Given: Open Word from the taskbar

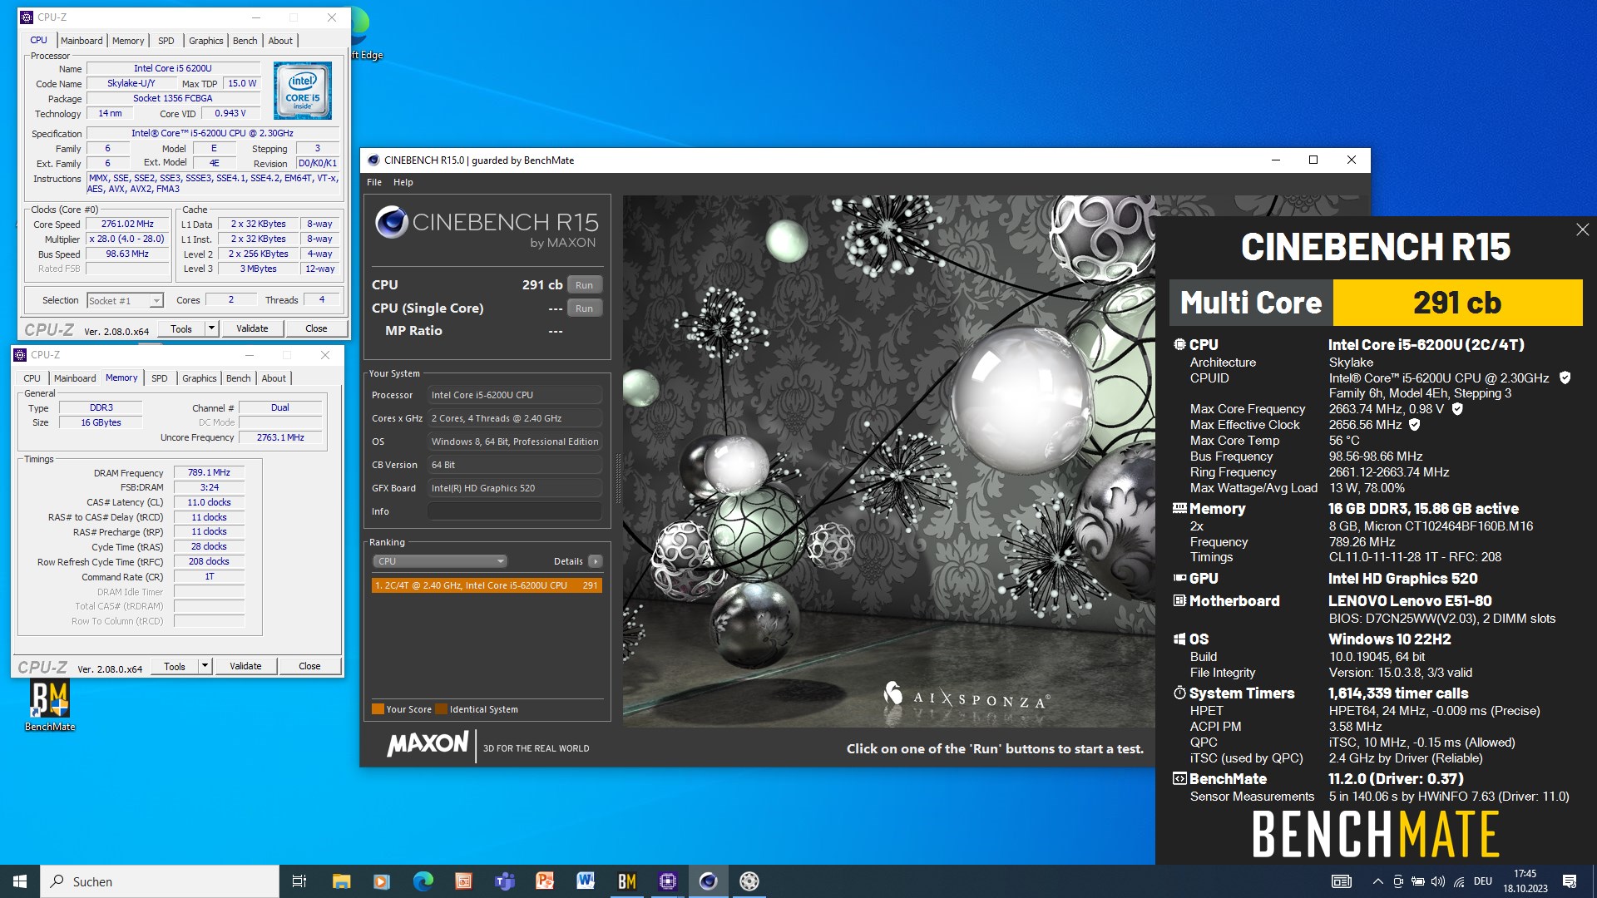Looking at the screenshot, I should click(586, 881).
